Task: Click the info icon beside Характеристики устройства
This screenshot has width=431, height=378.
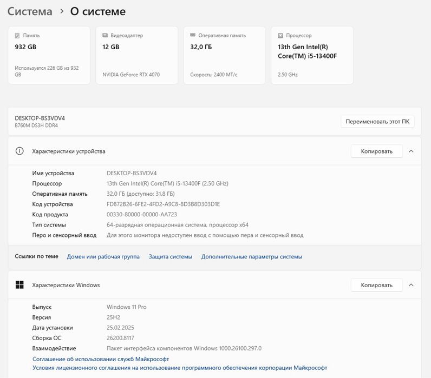Action: [x=19, y=151]
